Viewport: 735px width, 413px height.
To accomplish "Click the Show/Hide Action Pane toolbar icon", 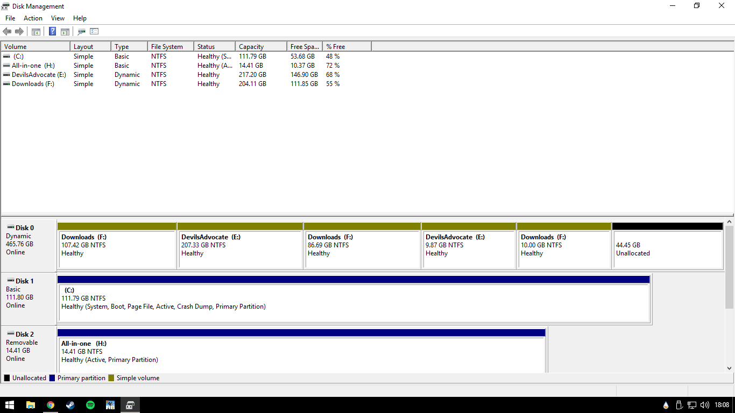I will (65, 32).
